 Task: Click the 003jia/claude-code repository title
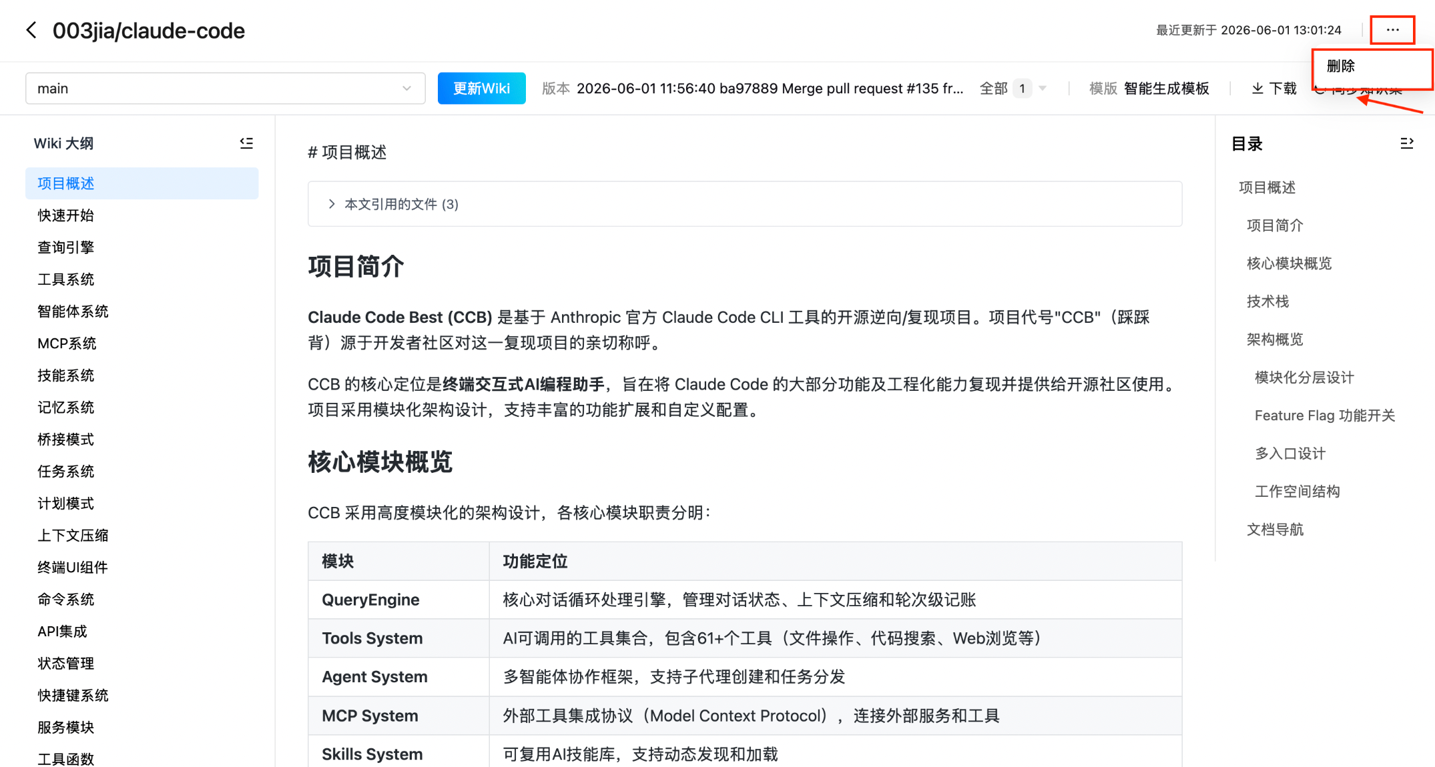(x=149, y=31)
